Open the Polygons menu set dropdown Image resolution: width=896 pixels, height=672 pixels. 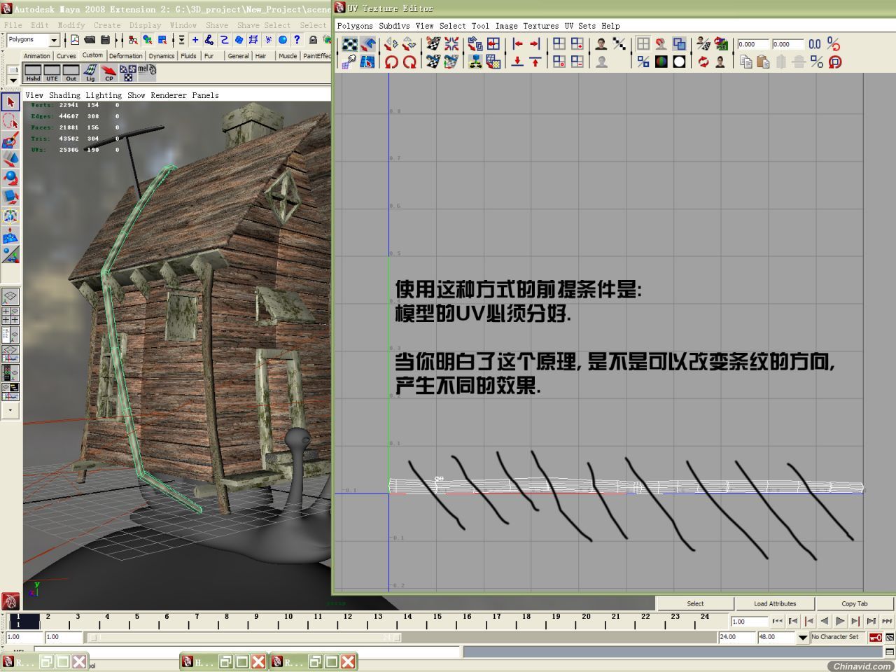click(53, 40)
